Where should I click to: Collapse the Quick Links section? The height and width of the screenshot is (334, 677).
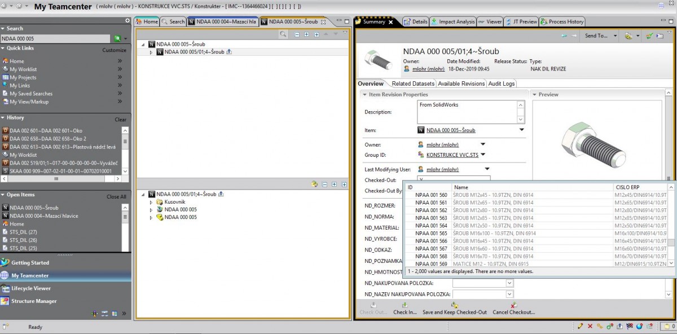(x=3, y=49)
